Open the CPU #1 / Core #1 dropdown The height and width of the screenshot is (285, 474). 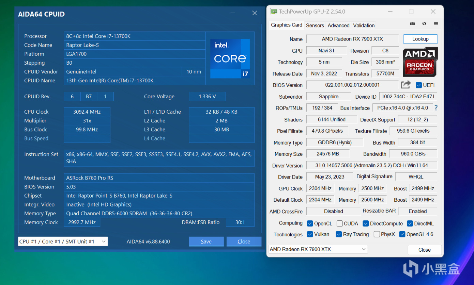pos(63,241)
